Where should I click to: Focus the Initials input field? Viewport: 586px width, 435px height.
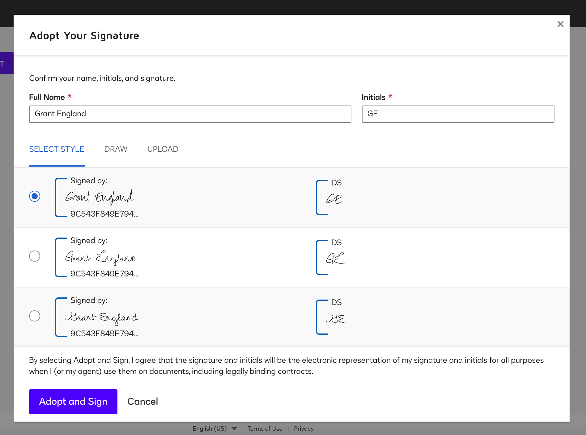tap(458, 114)
